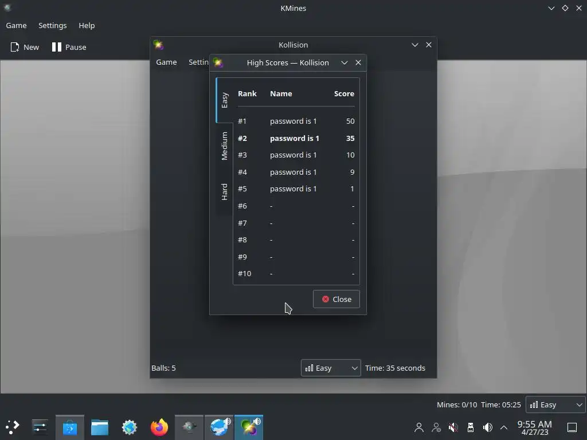587x440 pixels.
Task: Switch to Kollision taskbar entry
Action: 249,427
